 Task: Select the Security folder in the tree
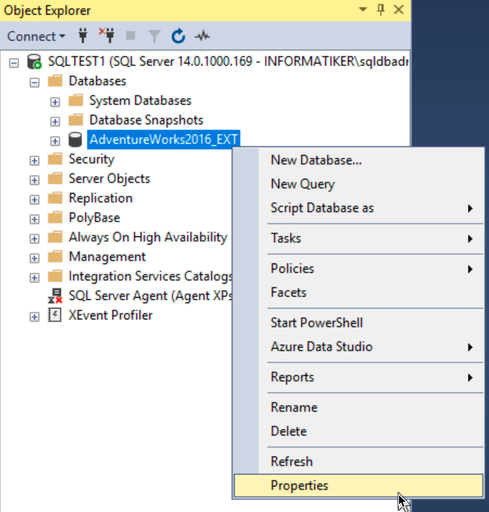pyautogui.click(x=91, y=159)
